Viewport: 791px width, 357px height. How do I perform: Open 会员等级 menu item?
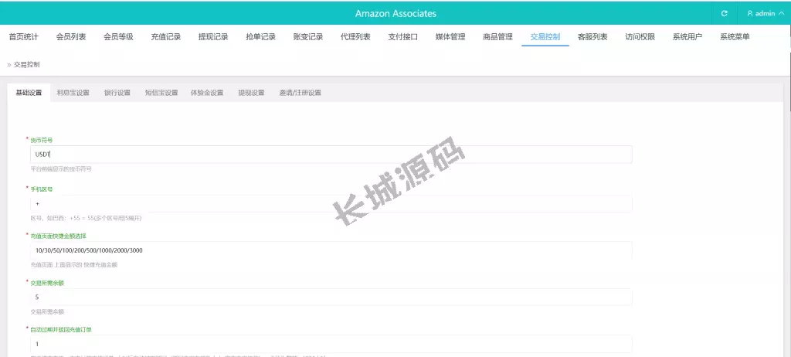[x=118, y=37]
